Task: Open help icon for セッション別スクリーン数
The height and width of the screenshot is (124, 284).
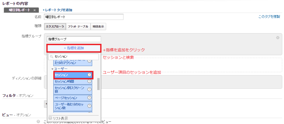Action: pyautogui.click(x=89, y=89)
